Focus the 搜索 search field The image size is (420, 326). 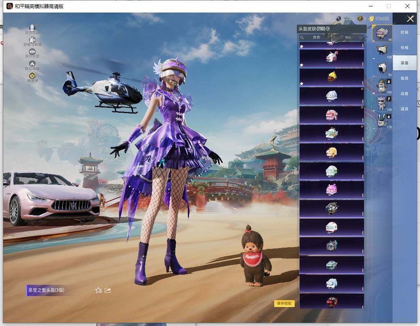[317, 37]
